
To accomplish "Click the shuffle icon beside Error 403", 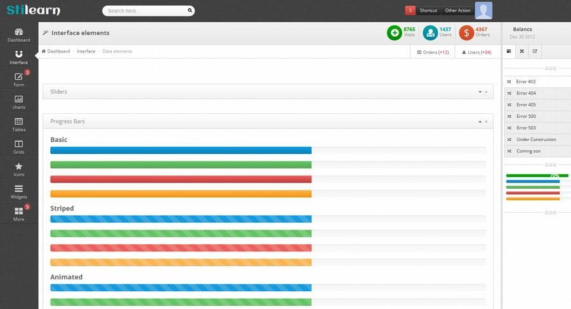I will pos(509,82).
